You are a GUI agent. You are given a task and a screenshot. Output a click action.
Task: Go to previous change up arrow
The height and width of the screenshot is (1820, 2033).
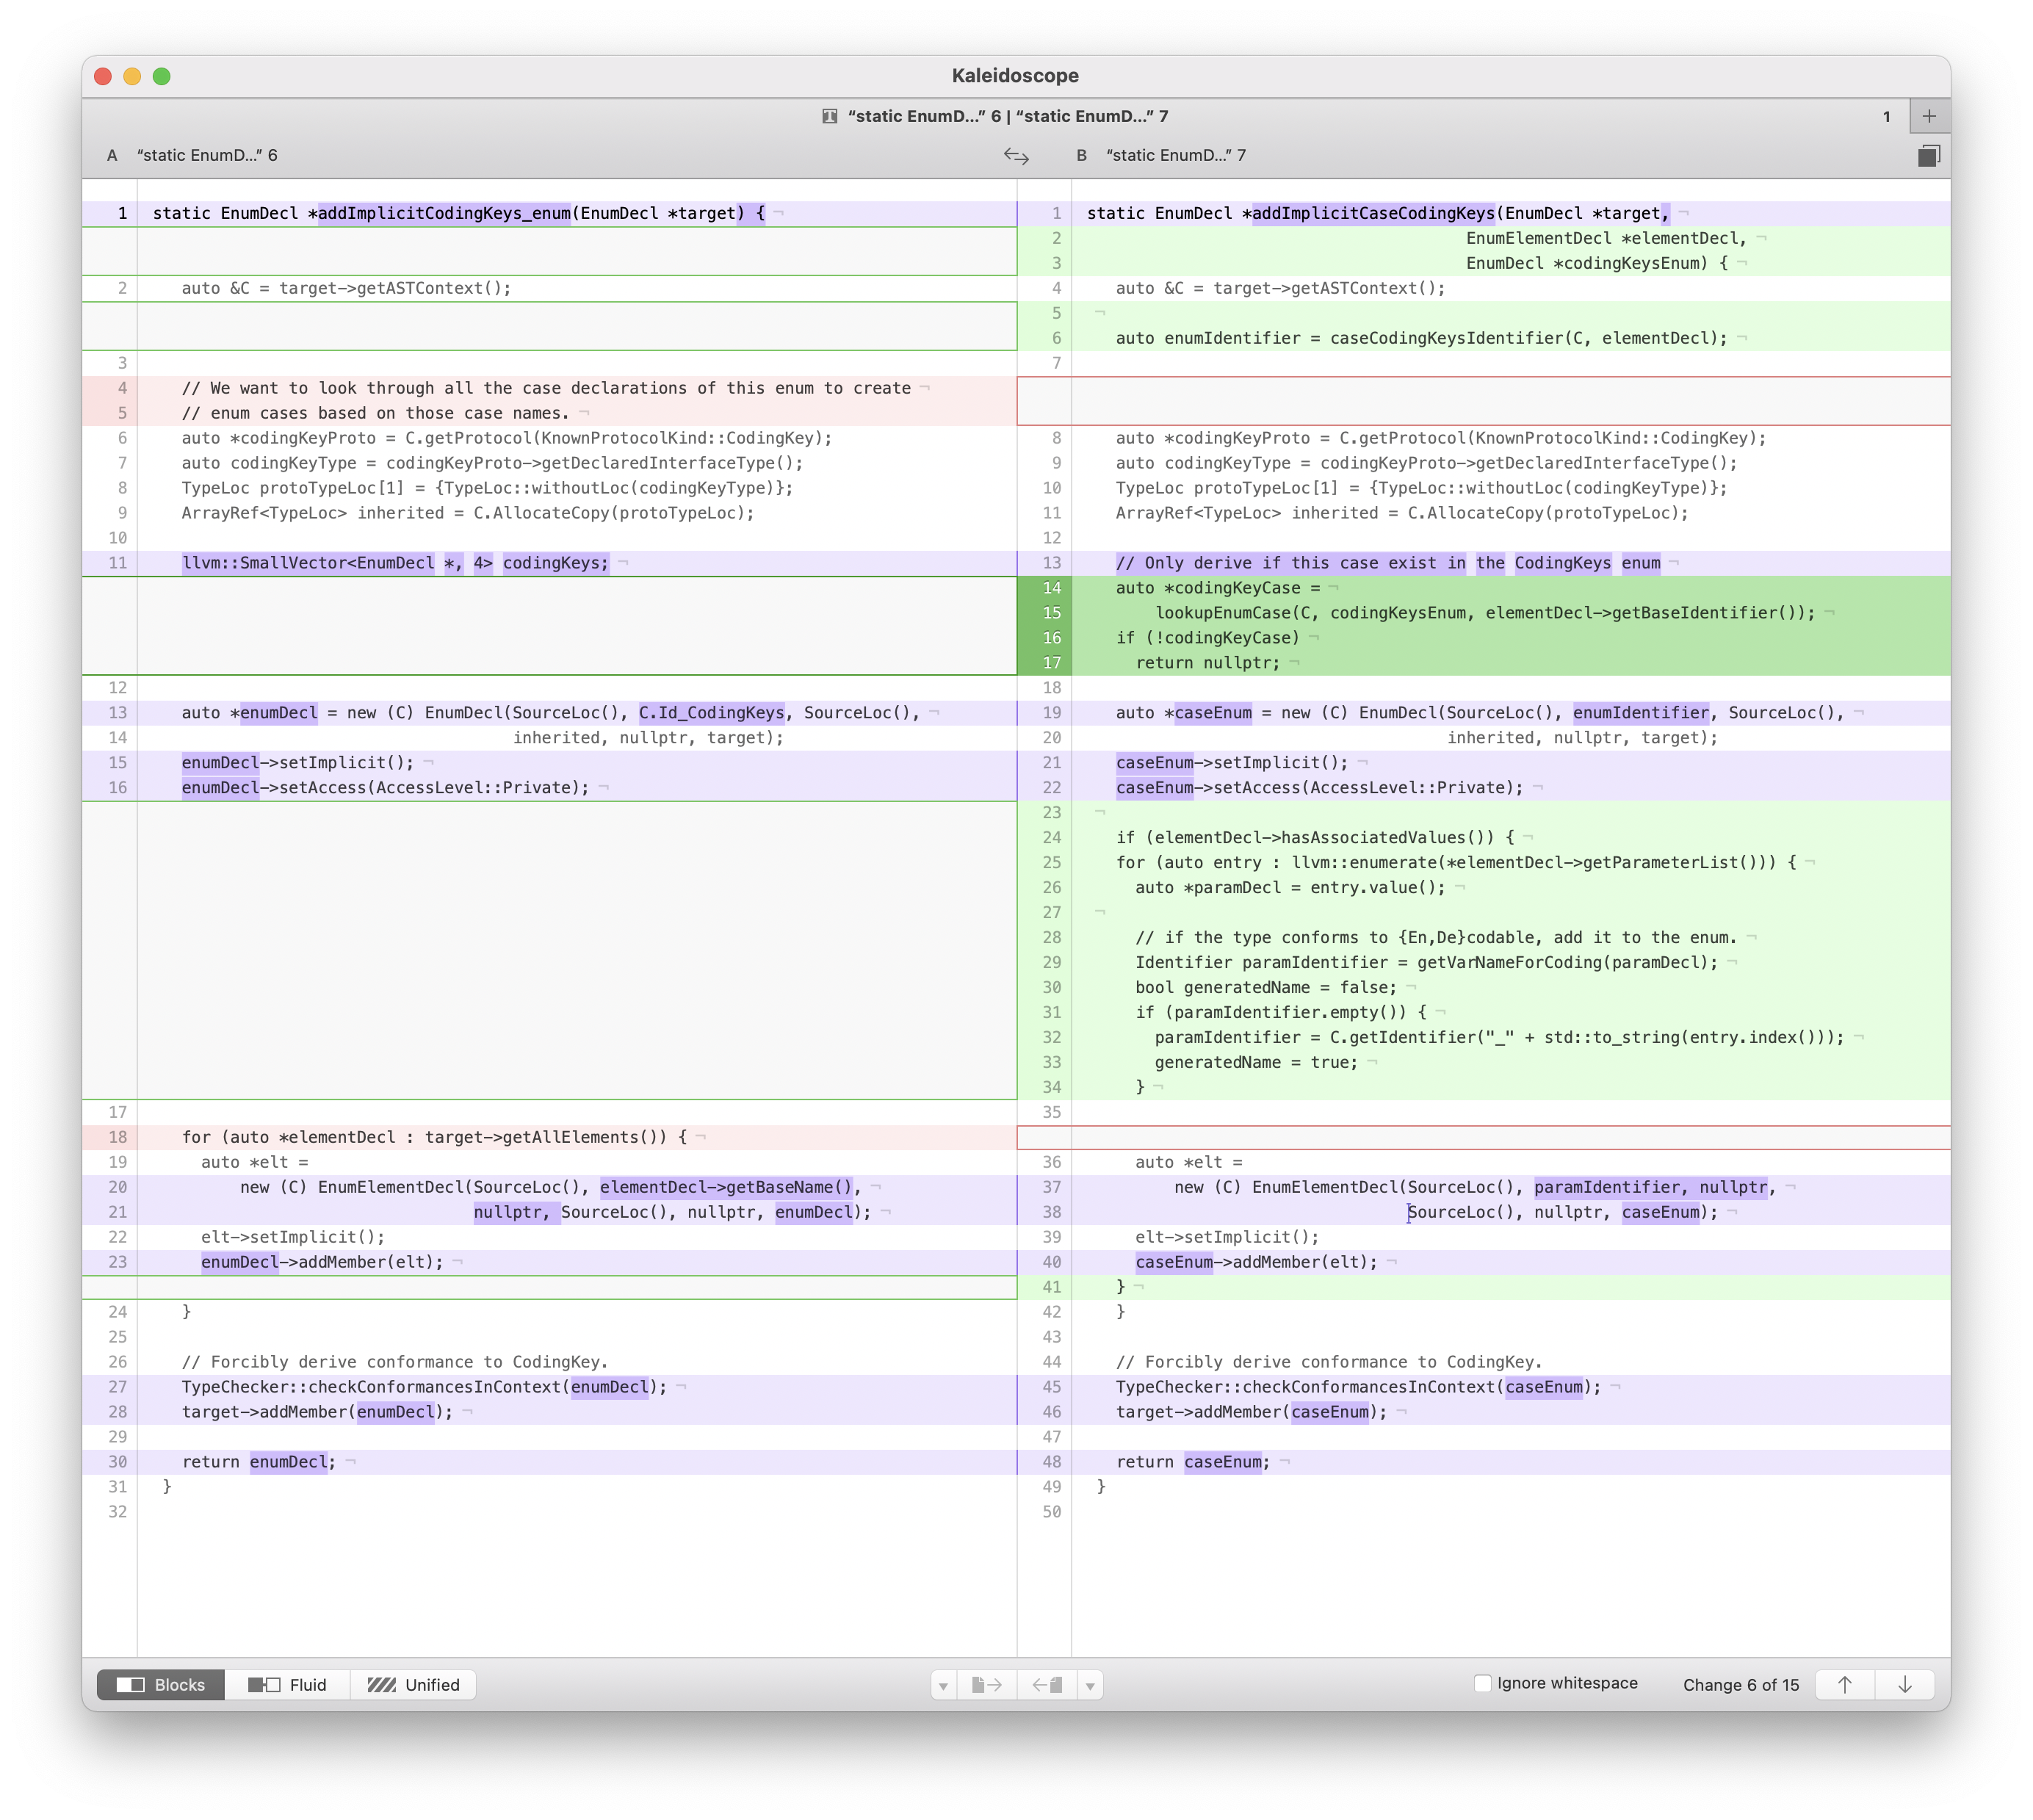click(x=1845, y=1685)
